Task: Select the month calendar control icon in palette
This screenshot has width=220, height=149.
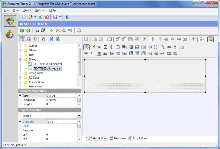Action: click(x=143, y=53)
